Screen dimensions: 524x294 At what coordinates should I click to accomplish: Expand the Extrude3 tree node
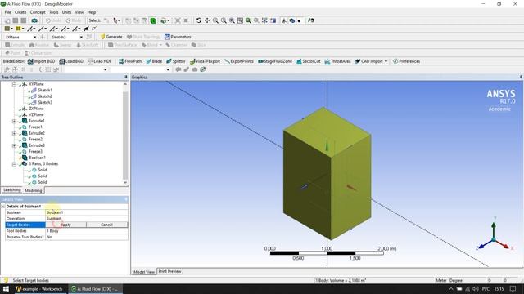click(14, 145)
